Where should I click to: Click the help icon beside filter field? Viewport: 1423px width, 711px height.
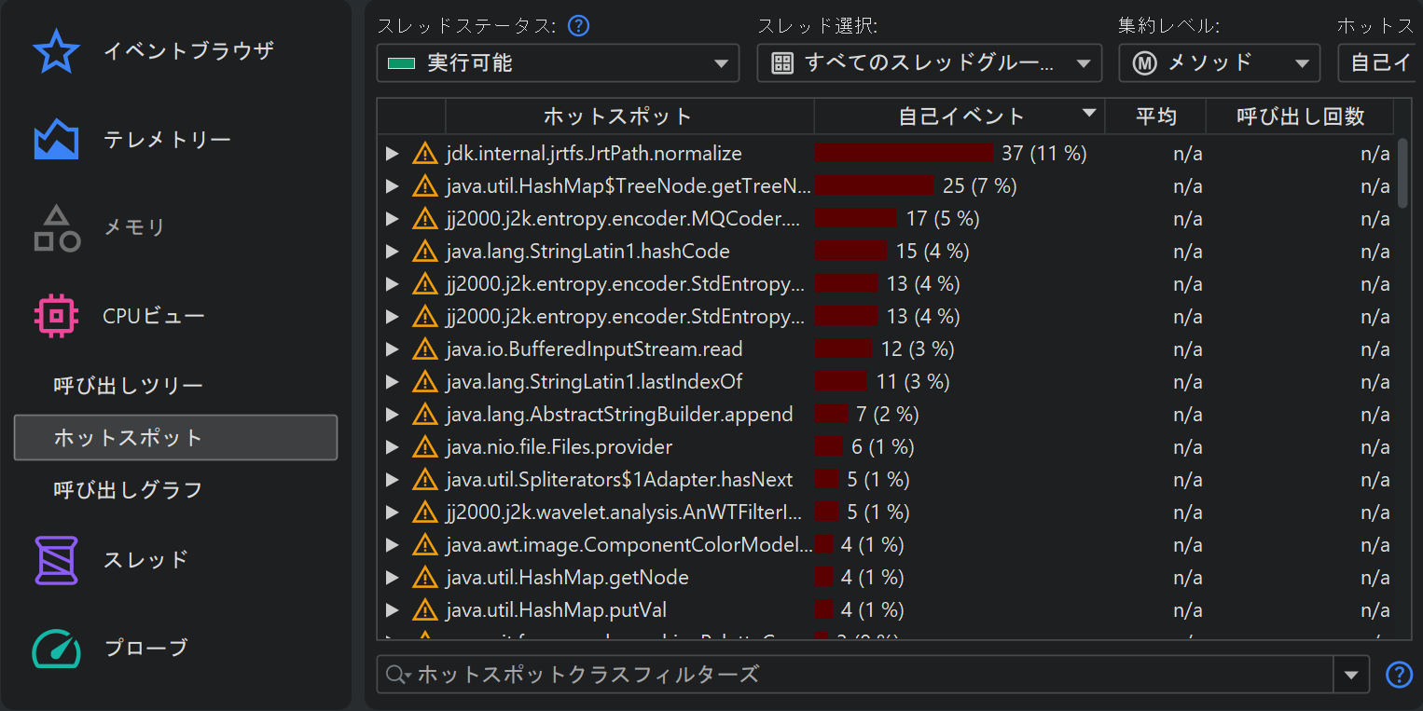(1399, 675)
